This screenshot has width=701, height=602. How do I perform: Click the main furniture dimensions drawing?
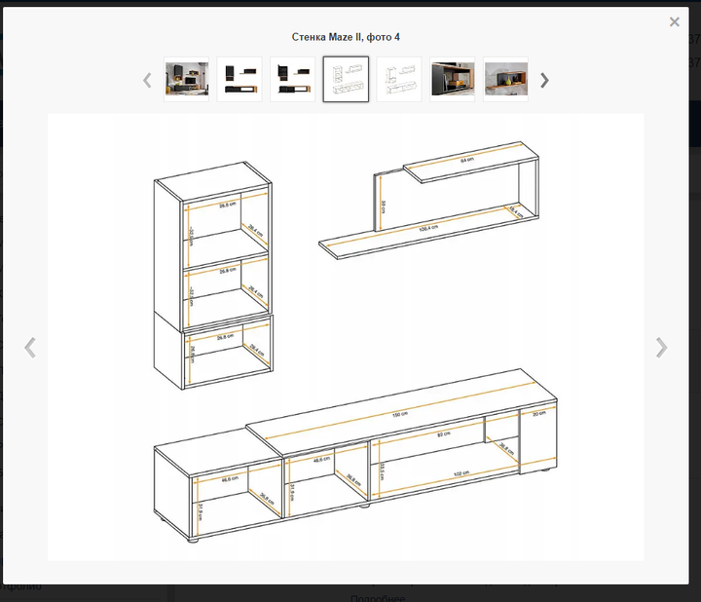346,337
